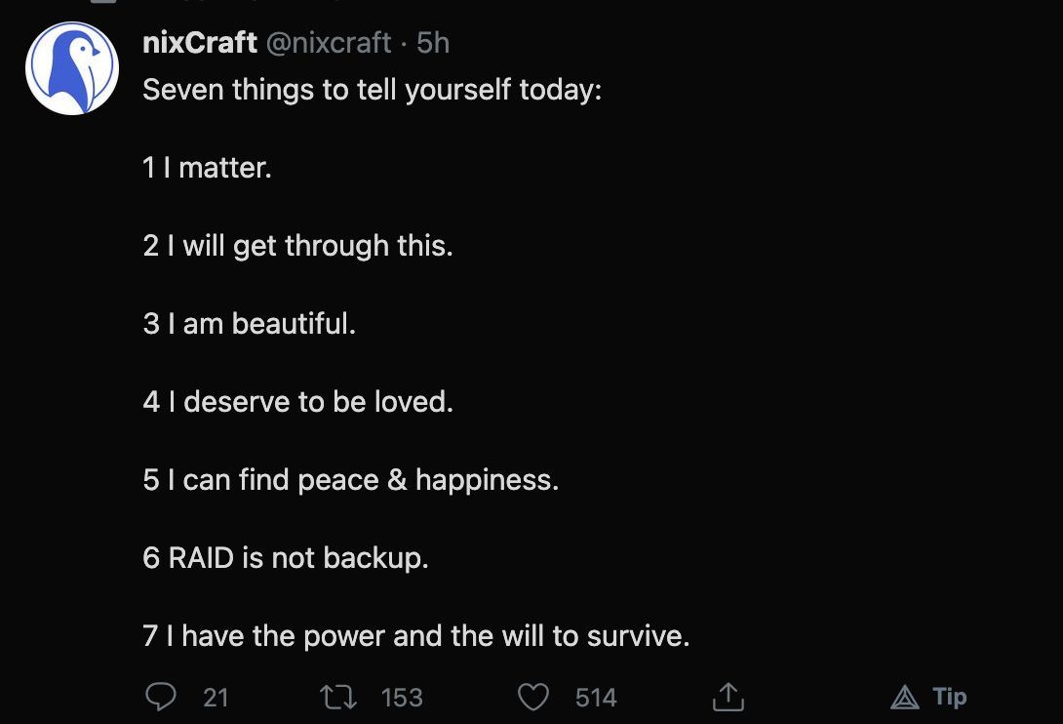Click the reply speech bubble icon
The width and height of the screenshot is (1063, 724).
(161, 697)
